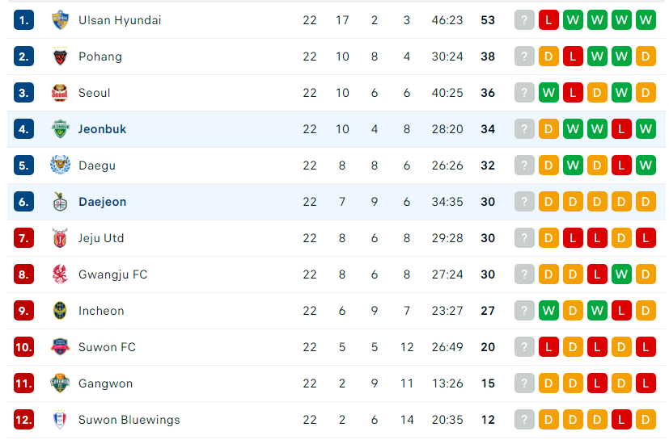Viewport: 669px width, 444px height.
Task: Click the Jeonbuk green crest icon
Action: coord(60,129)
